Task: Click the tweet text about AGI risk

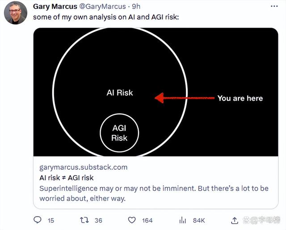Action: click(x=106, y=17)
